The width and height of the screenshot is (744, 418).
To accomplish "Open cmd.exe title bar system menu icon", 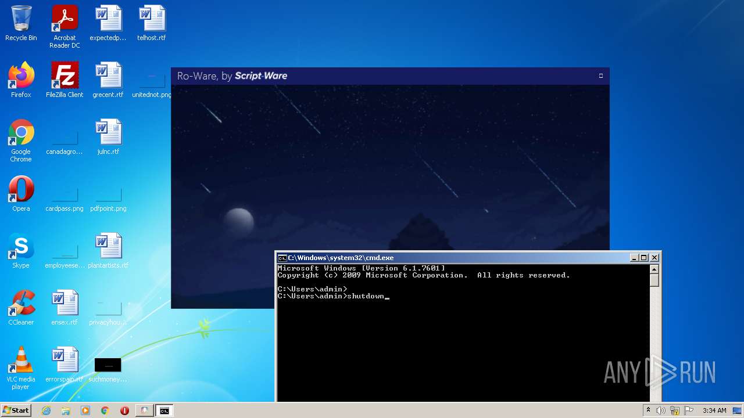I will click(282, 258).
